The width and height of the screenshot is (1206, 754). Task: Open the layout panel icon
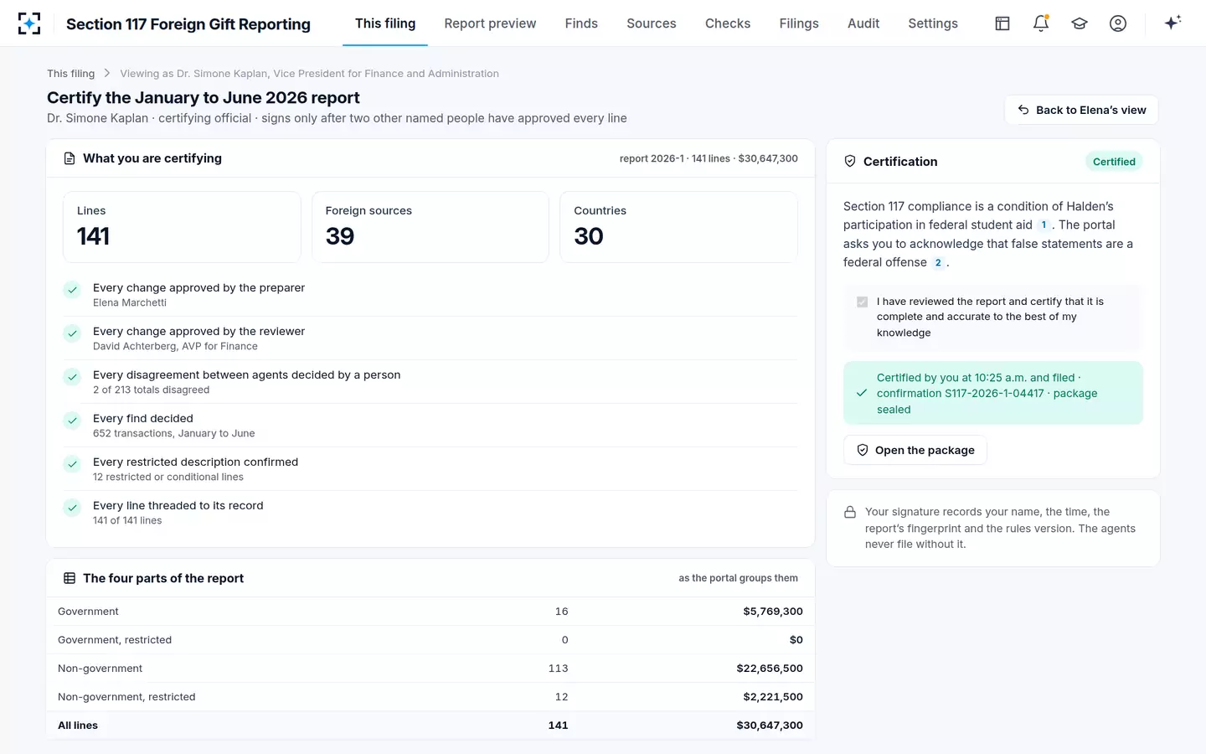(x=1002, y=23)
